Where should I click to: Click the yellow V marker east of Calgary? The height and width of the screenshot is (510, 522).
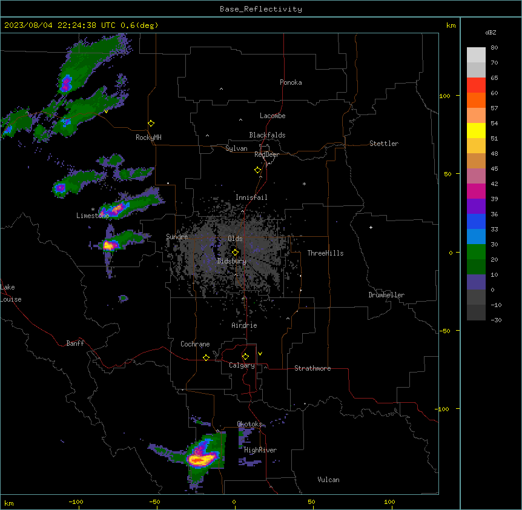[260, 354]
